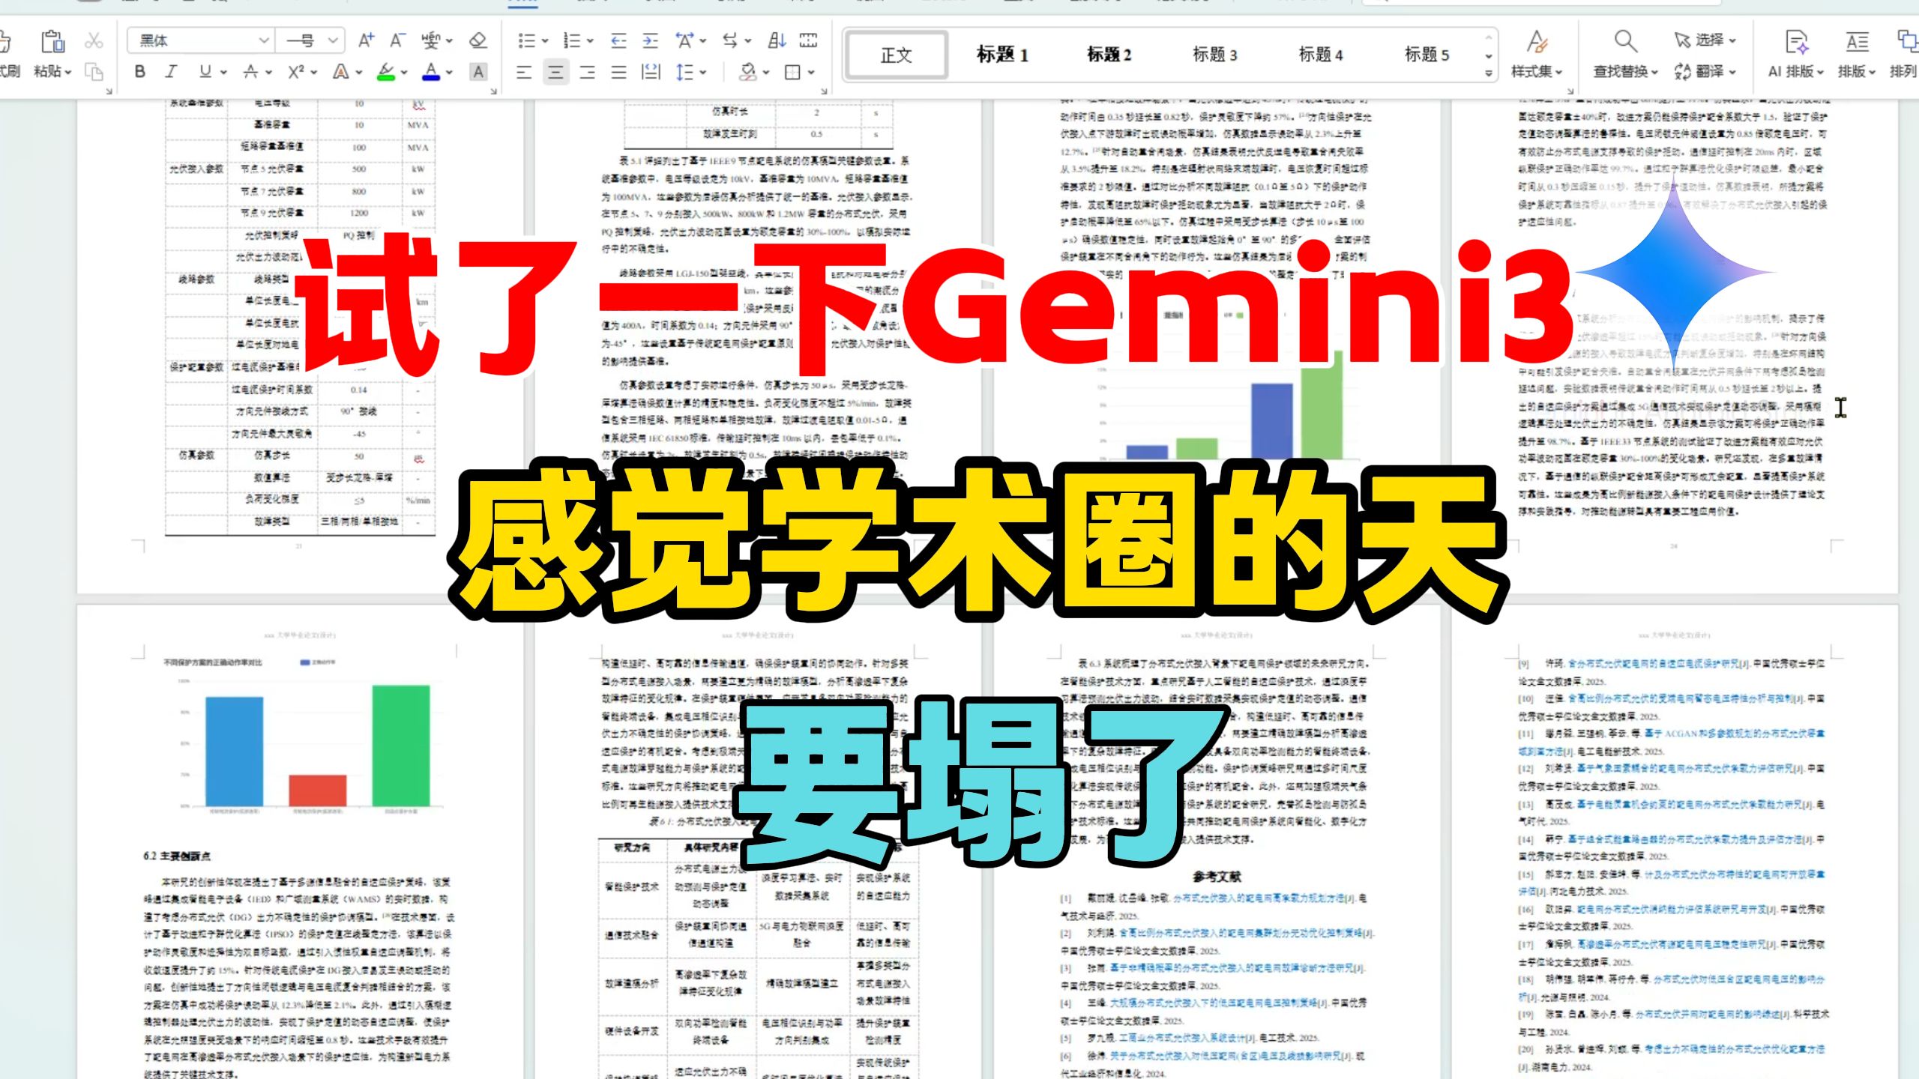This screenshot has width=1919, height=1079.
Task: Click the decrease indent icon
Action: click(618, 40)
